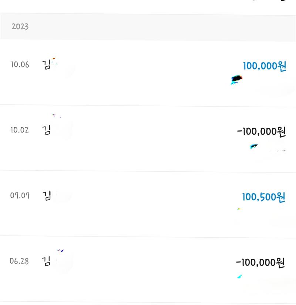
Task: Click the -100,000원 amount dated 06.28
Action: click(260, 263)
